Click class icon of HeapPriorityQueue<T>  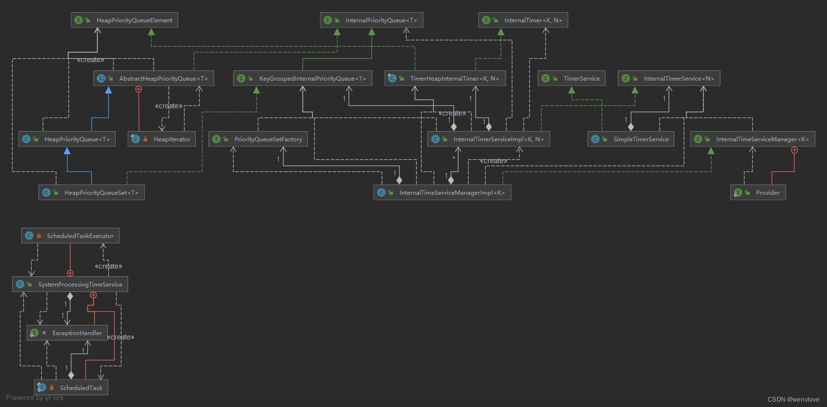[26, 139]
